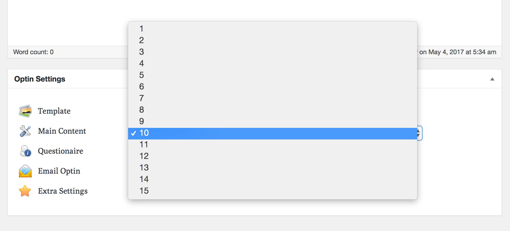Select number 8 in the dropdown
The image size is (510, 231).
click(x=272, y=109)
